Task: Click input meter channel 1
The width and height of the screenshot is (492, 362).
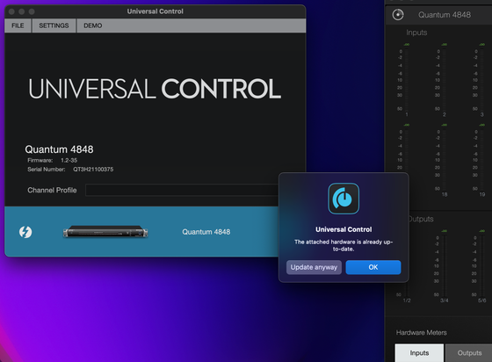Action: [407, 80]
